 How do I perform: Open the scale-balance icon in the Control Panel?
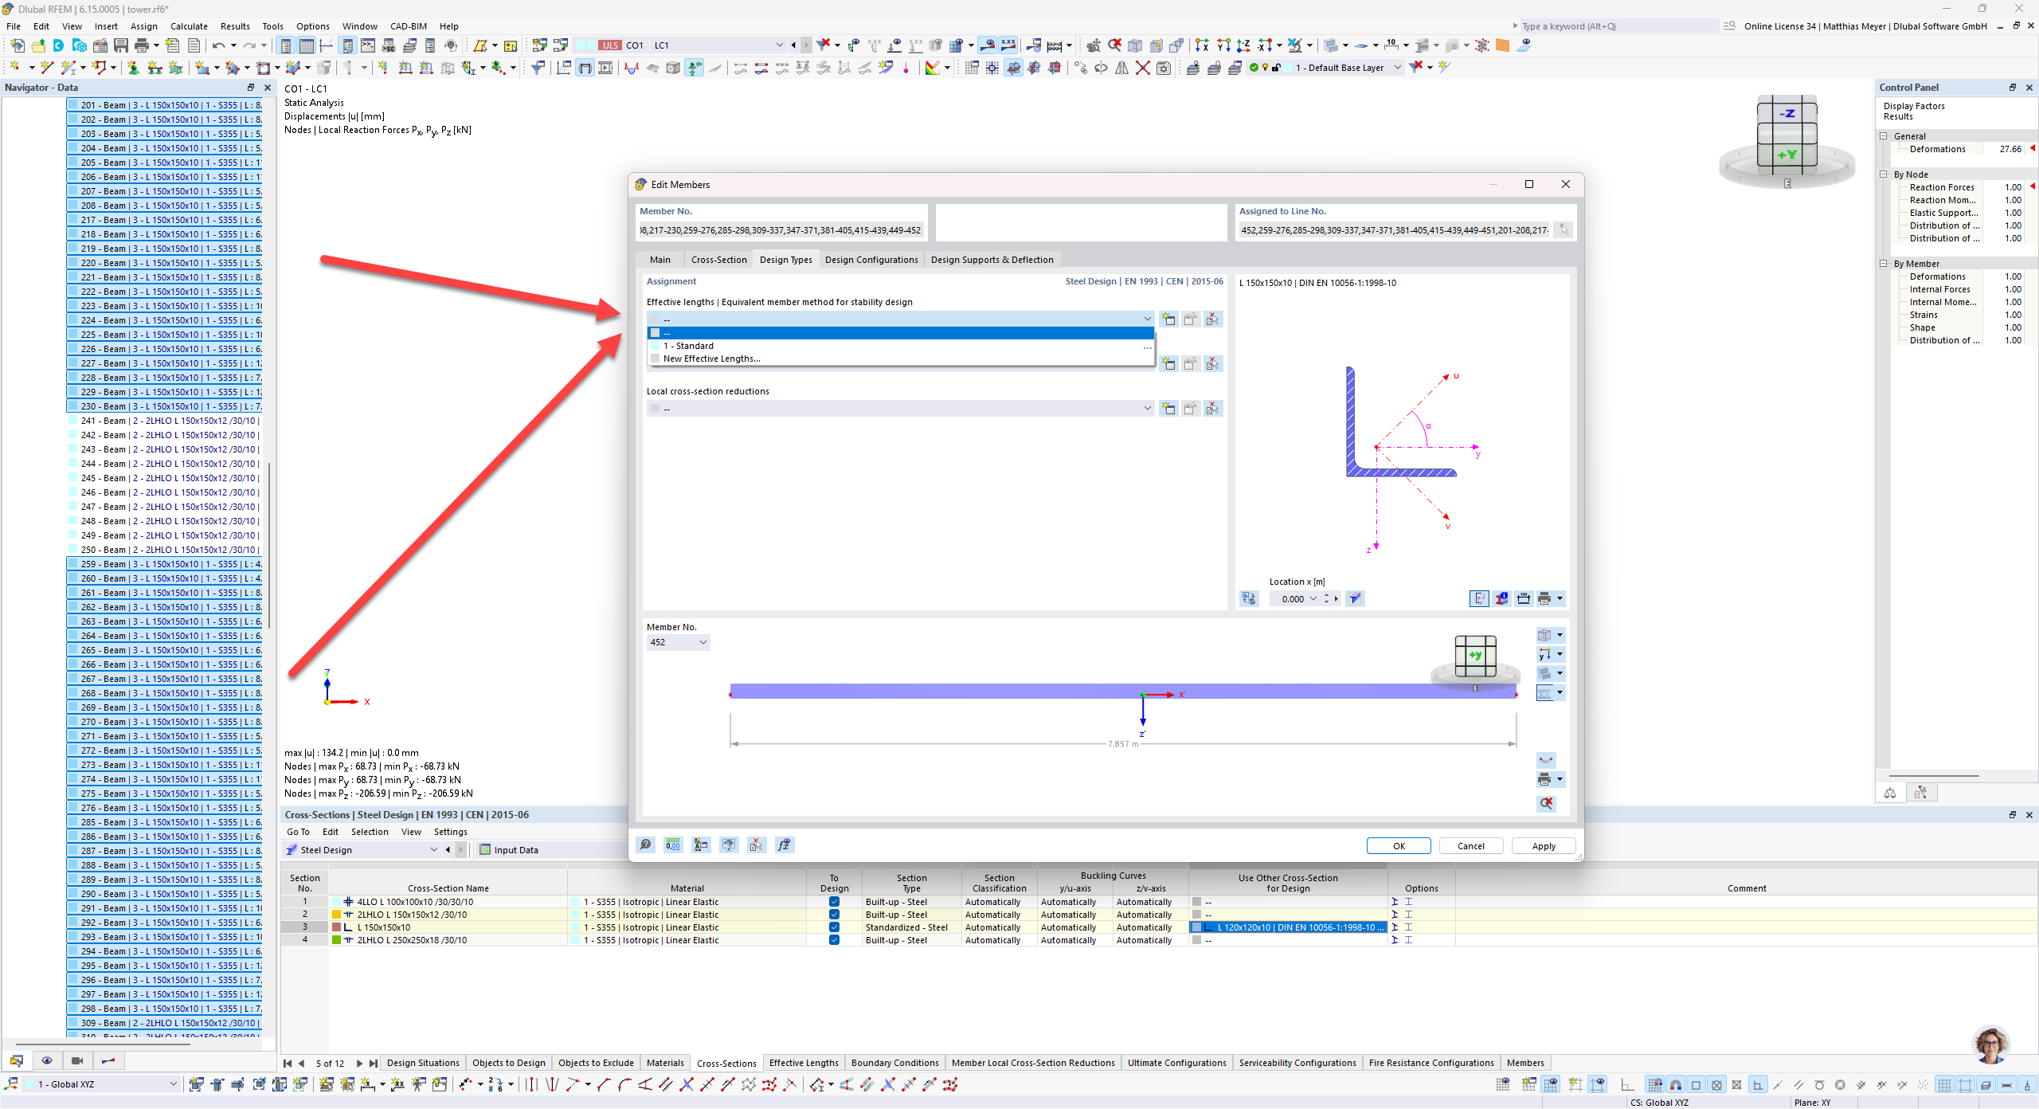pyautogui.click(x=1890, y=793)
